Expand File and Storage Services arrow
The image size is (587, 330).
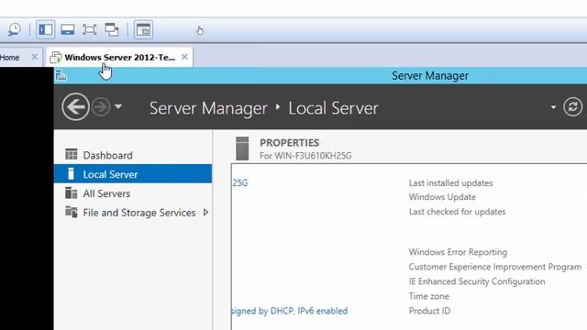(205, 213)
